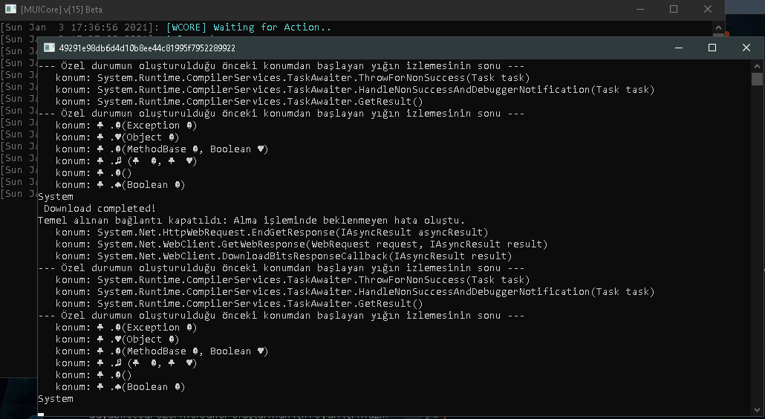Click the '[MUICore] v{15} Beta' title text
Screen dimensions: 765x419
click(62, 9)
